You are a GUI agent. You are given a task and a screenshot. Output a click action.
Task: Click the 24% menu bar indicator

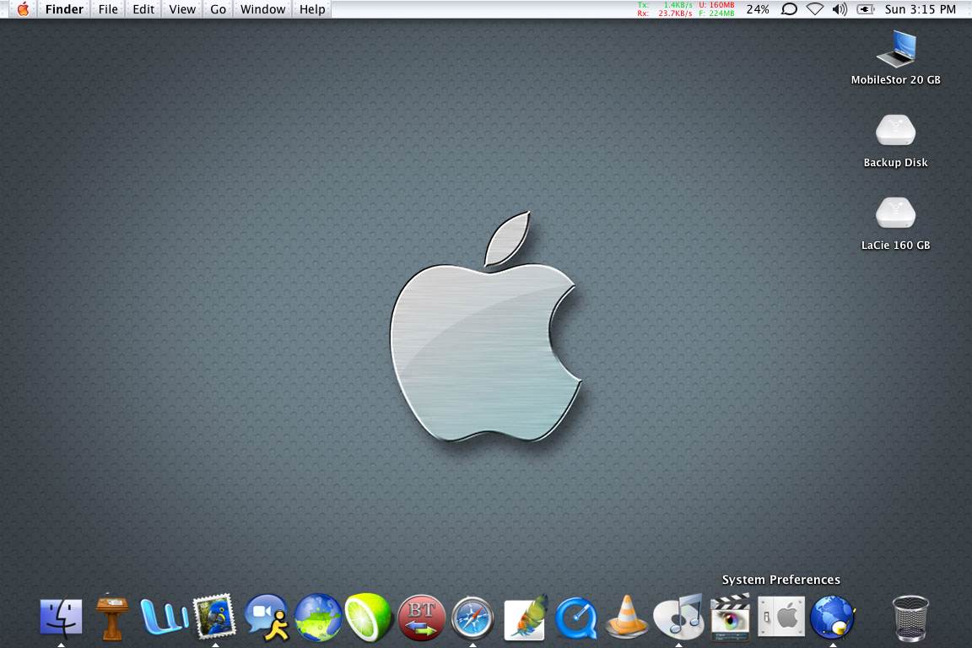pos(758,9)
